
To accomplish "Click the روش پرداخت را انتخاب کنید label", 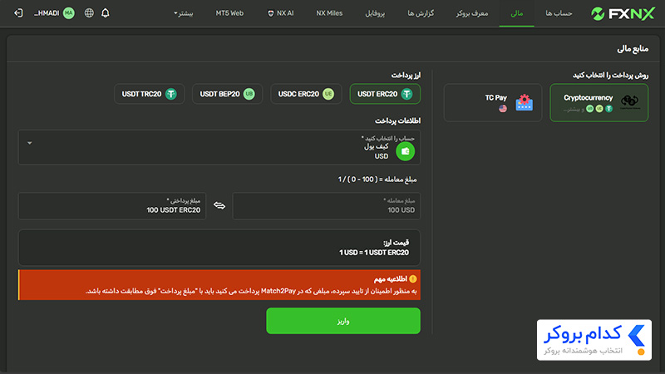I will [610, 75].
